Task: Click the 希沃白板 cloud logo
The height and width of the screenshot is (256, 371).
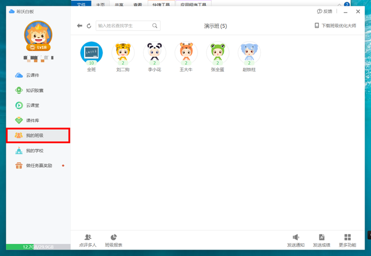Action: [12, 12]
